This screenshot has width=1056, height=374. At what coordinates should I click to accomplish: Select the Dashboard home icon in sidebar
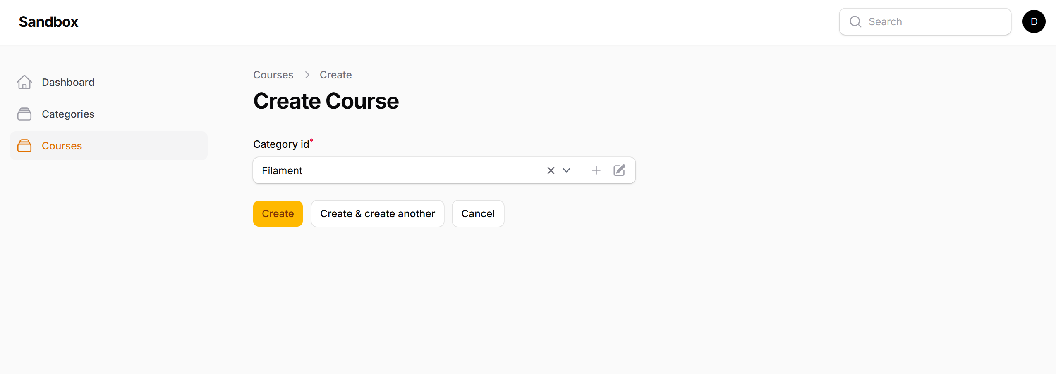[x=24, y=82]
